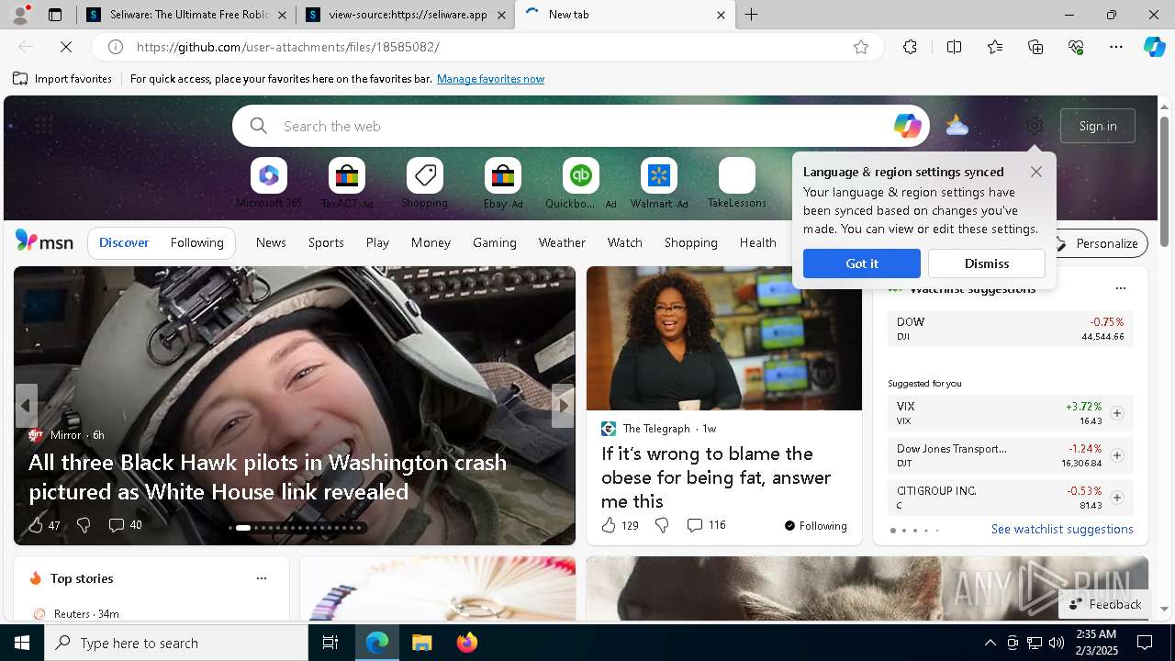Open Top stories more options menu
The image size is (1175, 661).
coord(262,578)
